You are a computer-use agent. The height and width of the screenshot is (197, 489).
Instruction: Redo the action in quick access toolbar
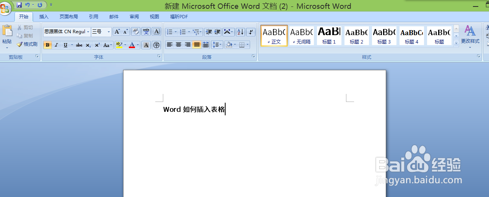pos(39,5)
